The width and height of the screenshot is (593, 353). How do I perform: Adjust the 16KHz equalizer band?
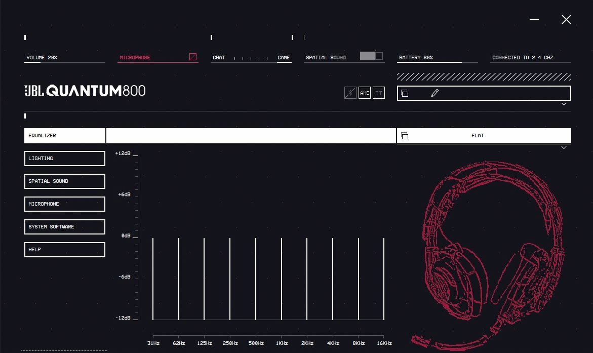pos(384,279)
